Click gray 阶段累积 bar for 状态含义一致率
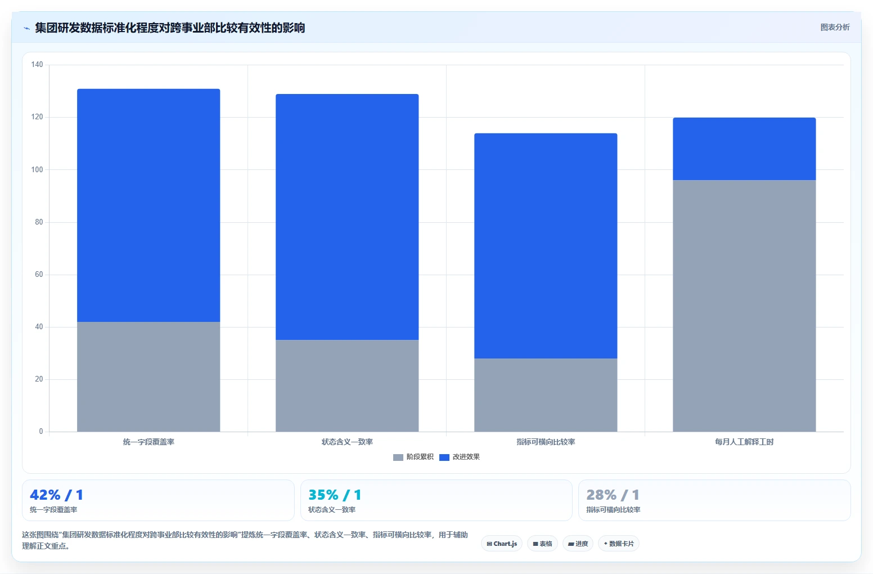873x574 pixels. 347,386
